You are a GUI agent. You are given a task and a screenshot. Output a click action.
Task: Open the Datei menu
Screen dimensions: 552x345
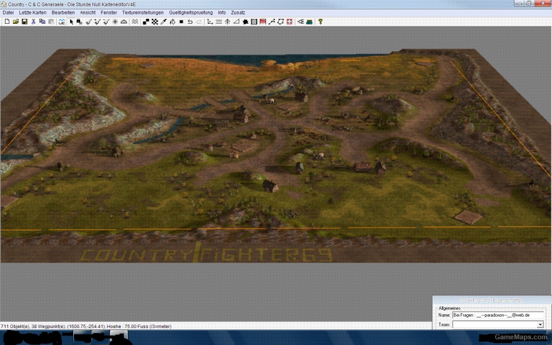[8, 13]
